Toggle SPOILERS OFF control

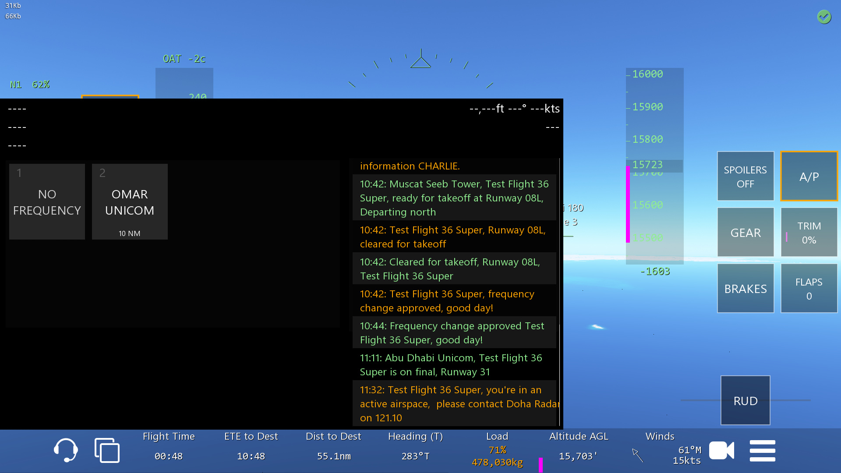point(745,176)
